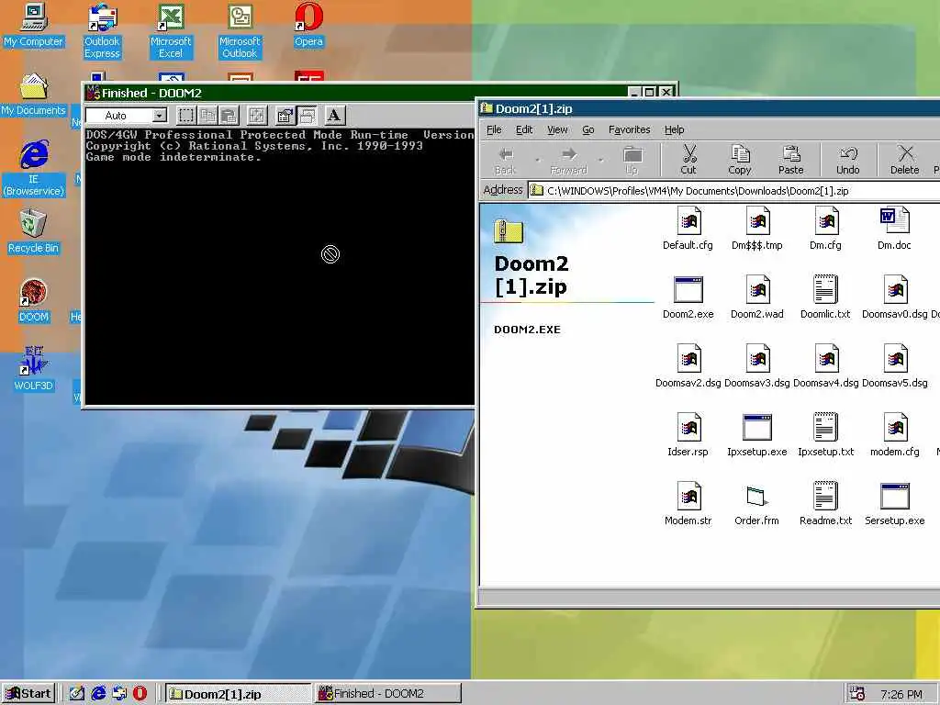Open the Back history dropdown arrow
The height and width of the screenshot is (705, 940).
click(x=537, y=160)
